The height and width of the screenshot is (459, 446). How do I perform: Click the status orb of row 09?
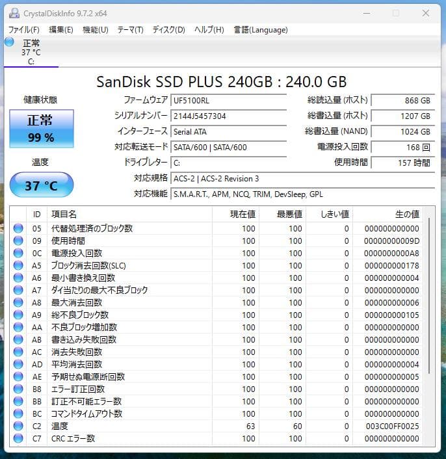pos(18,241)
